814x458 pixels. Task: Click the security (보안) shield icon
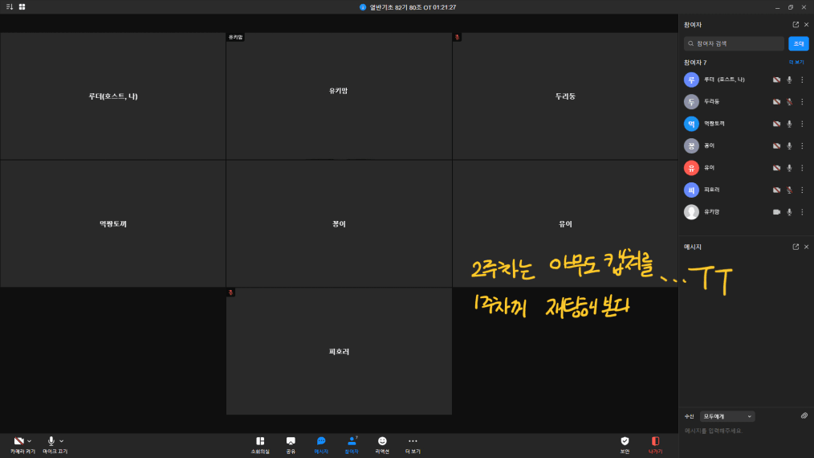625,441
